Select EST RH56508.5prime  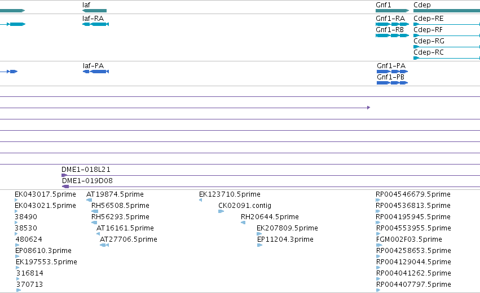point(120,206)
